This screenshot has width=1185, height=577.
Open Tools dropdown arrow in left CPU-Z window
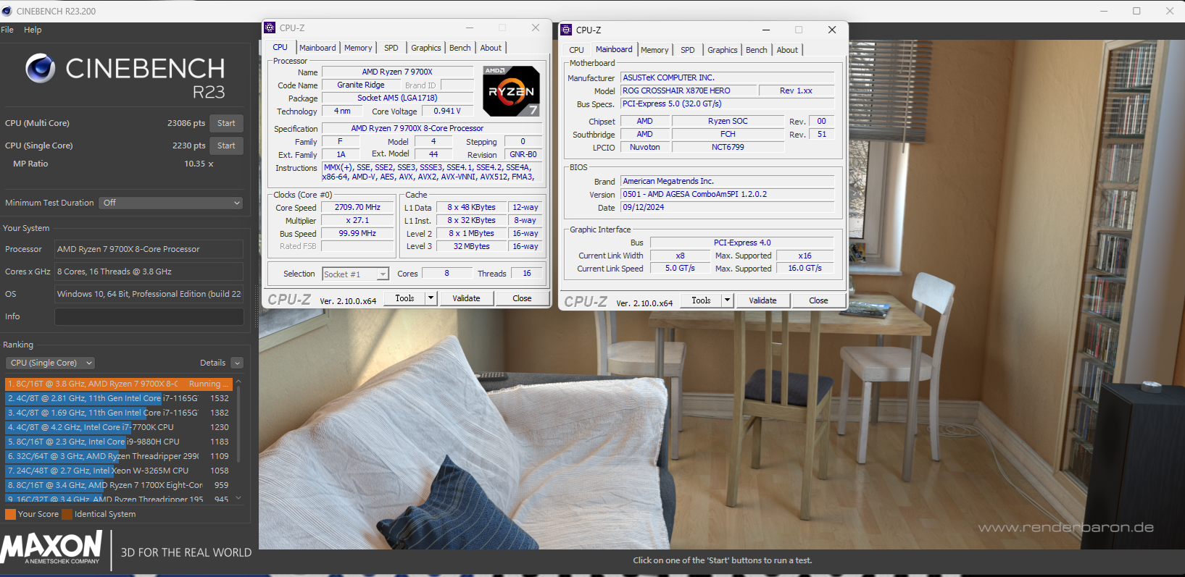click(431, 298)
